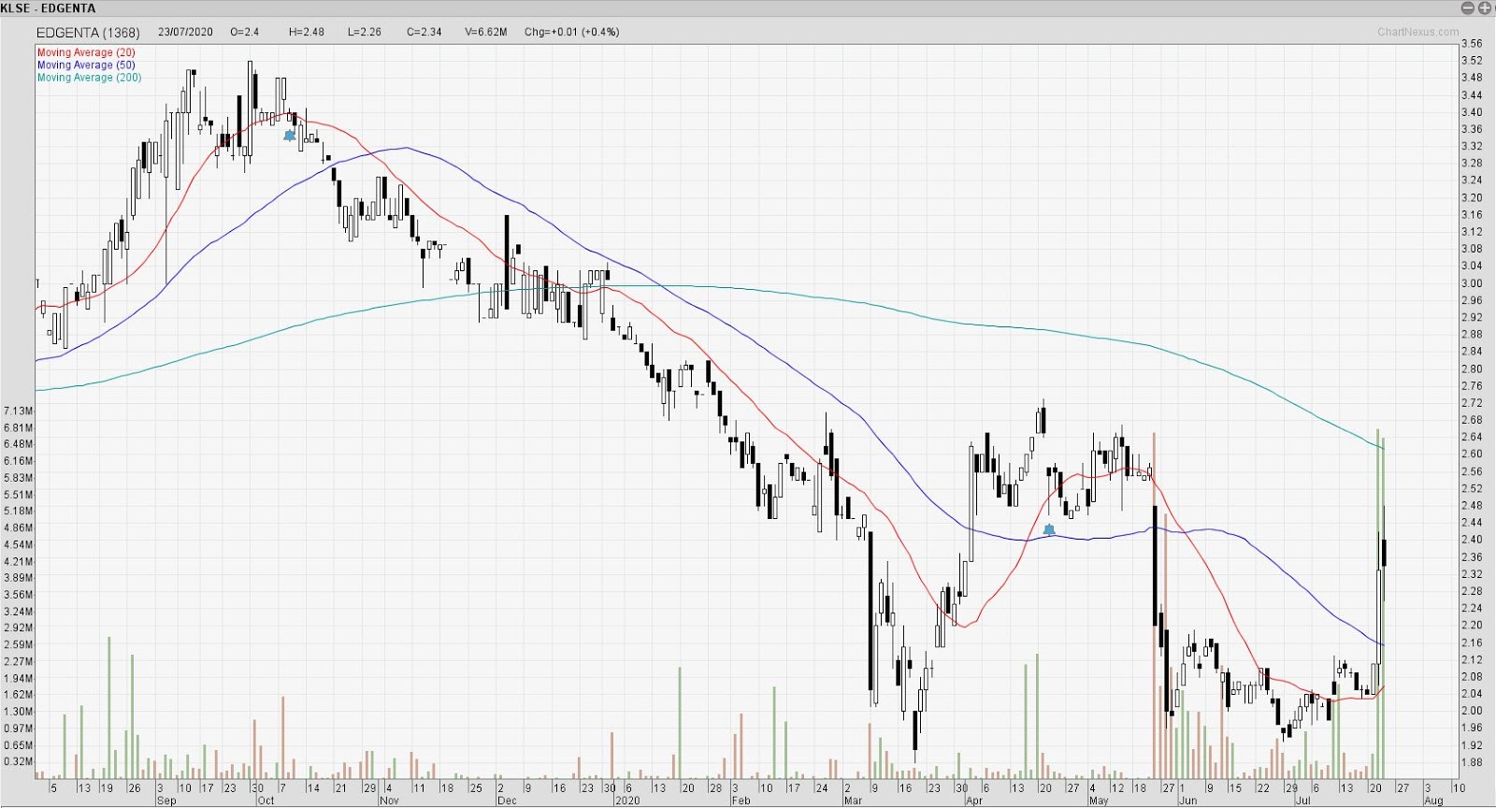Screen dimensions: 1496x808
Task: Click the latest black candlestick in July
Action: point(1384,552)
